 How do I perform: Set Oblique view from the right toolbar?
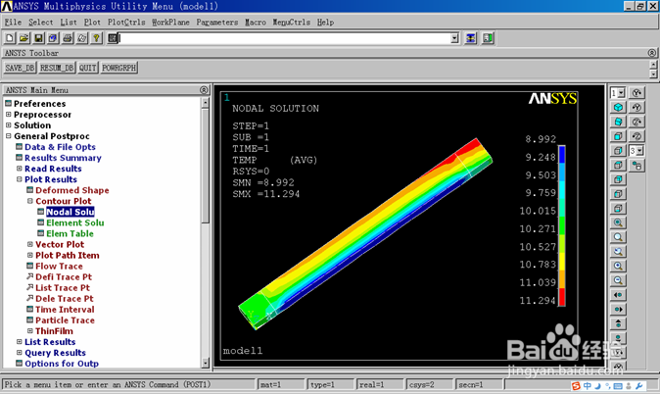[618, 122]
